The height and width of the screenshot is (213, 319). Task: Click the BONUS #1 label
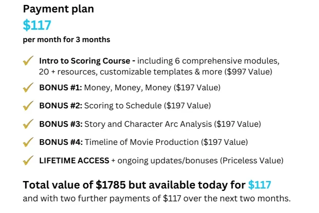pos(60,88)
